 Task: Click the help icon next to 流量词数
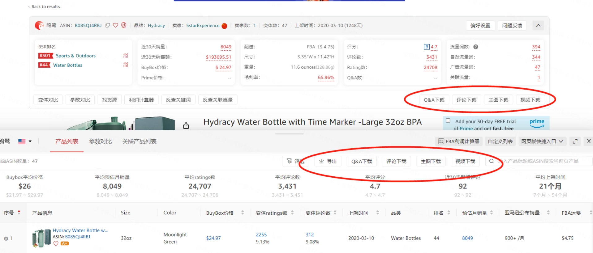476,47
